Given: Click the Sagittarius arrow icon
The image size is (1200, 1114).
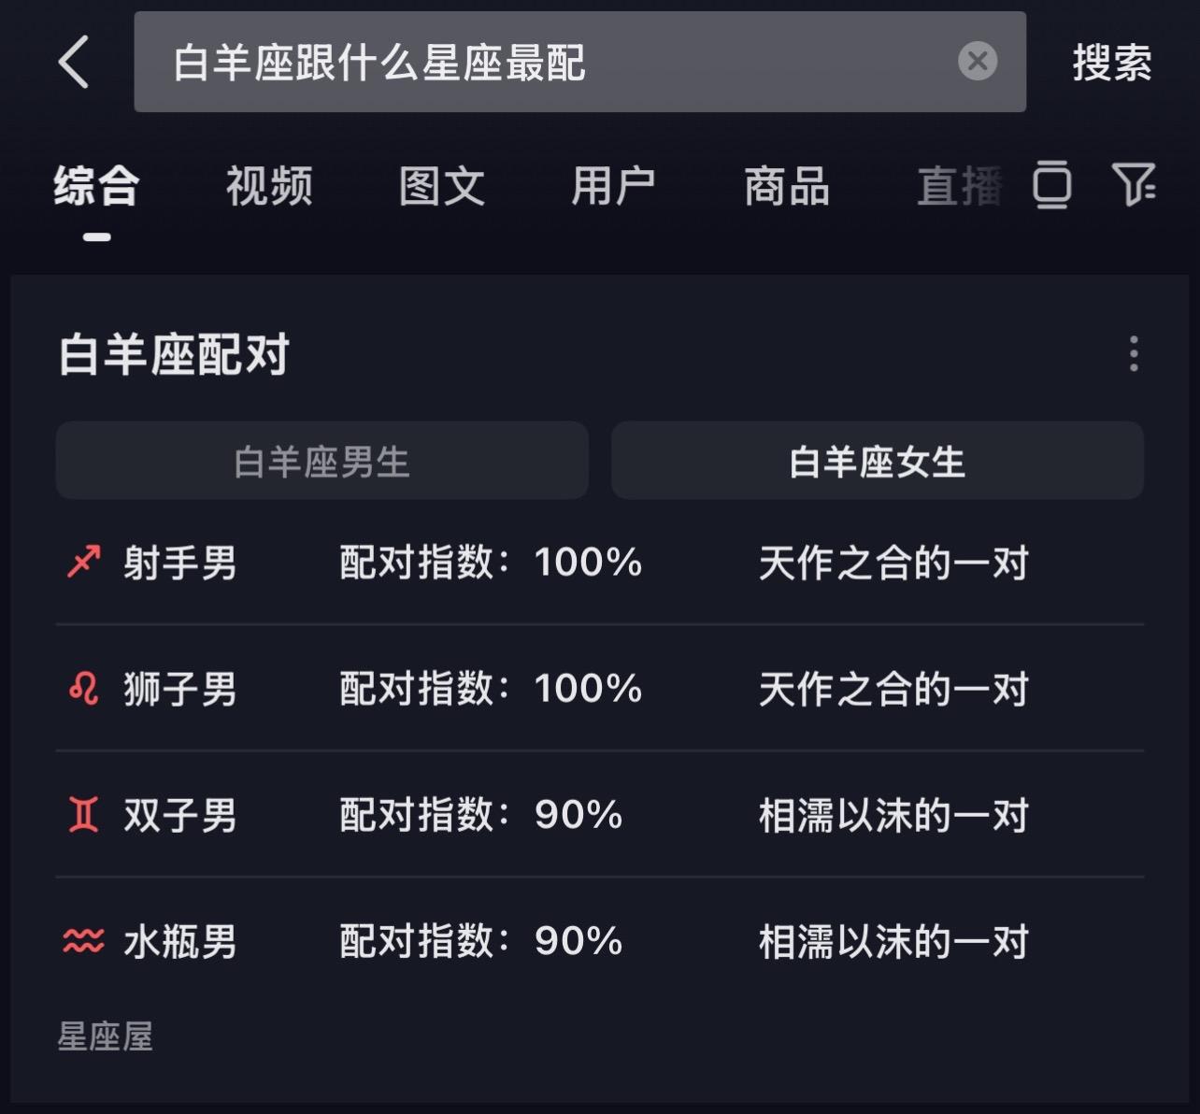Looking at the screenshot, I should pos(83,563).
